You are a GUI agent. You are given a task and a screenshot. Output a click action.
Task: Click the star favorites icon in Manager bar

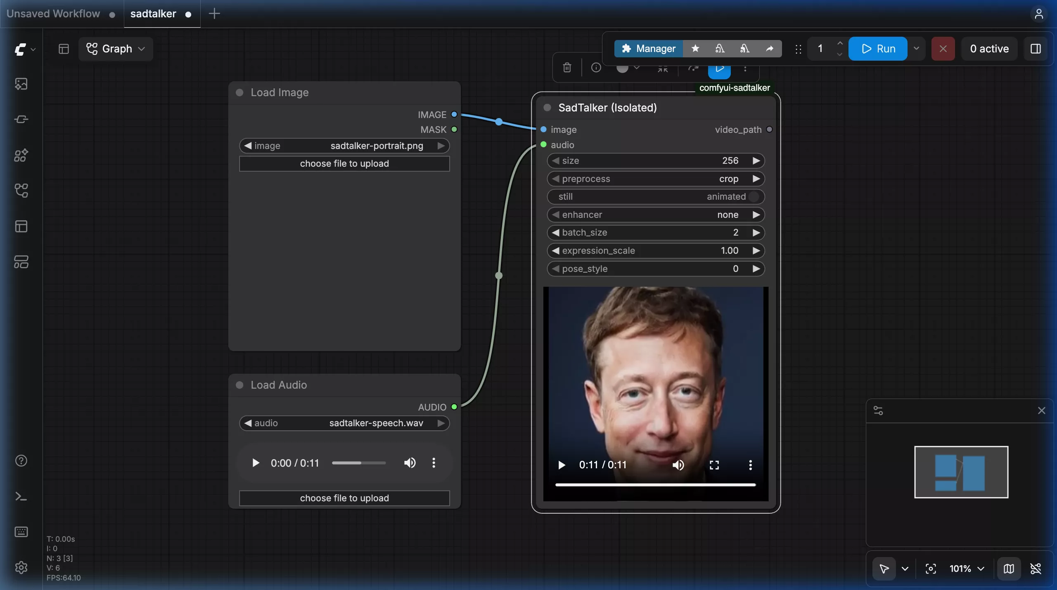(695, 49)
